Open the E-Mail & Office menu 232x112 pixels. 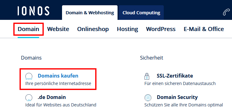204,29
